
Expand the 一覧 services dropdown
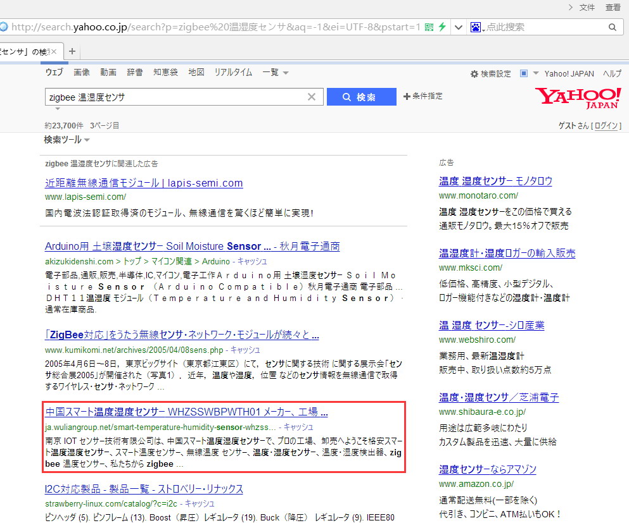click(x=275, y=73)
